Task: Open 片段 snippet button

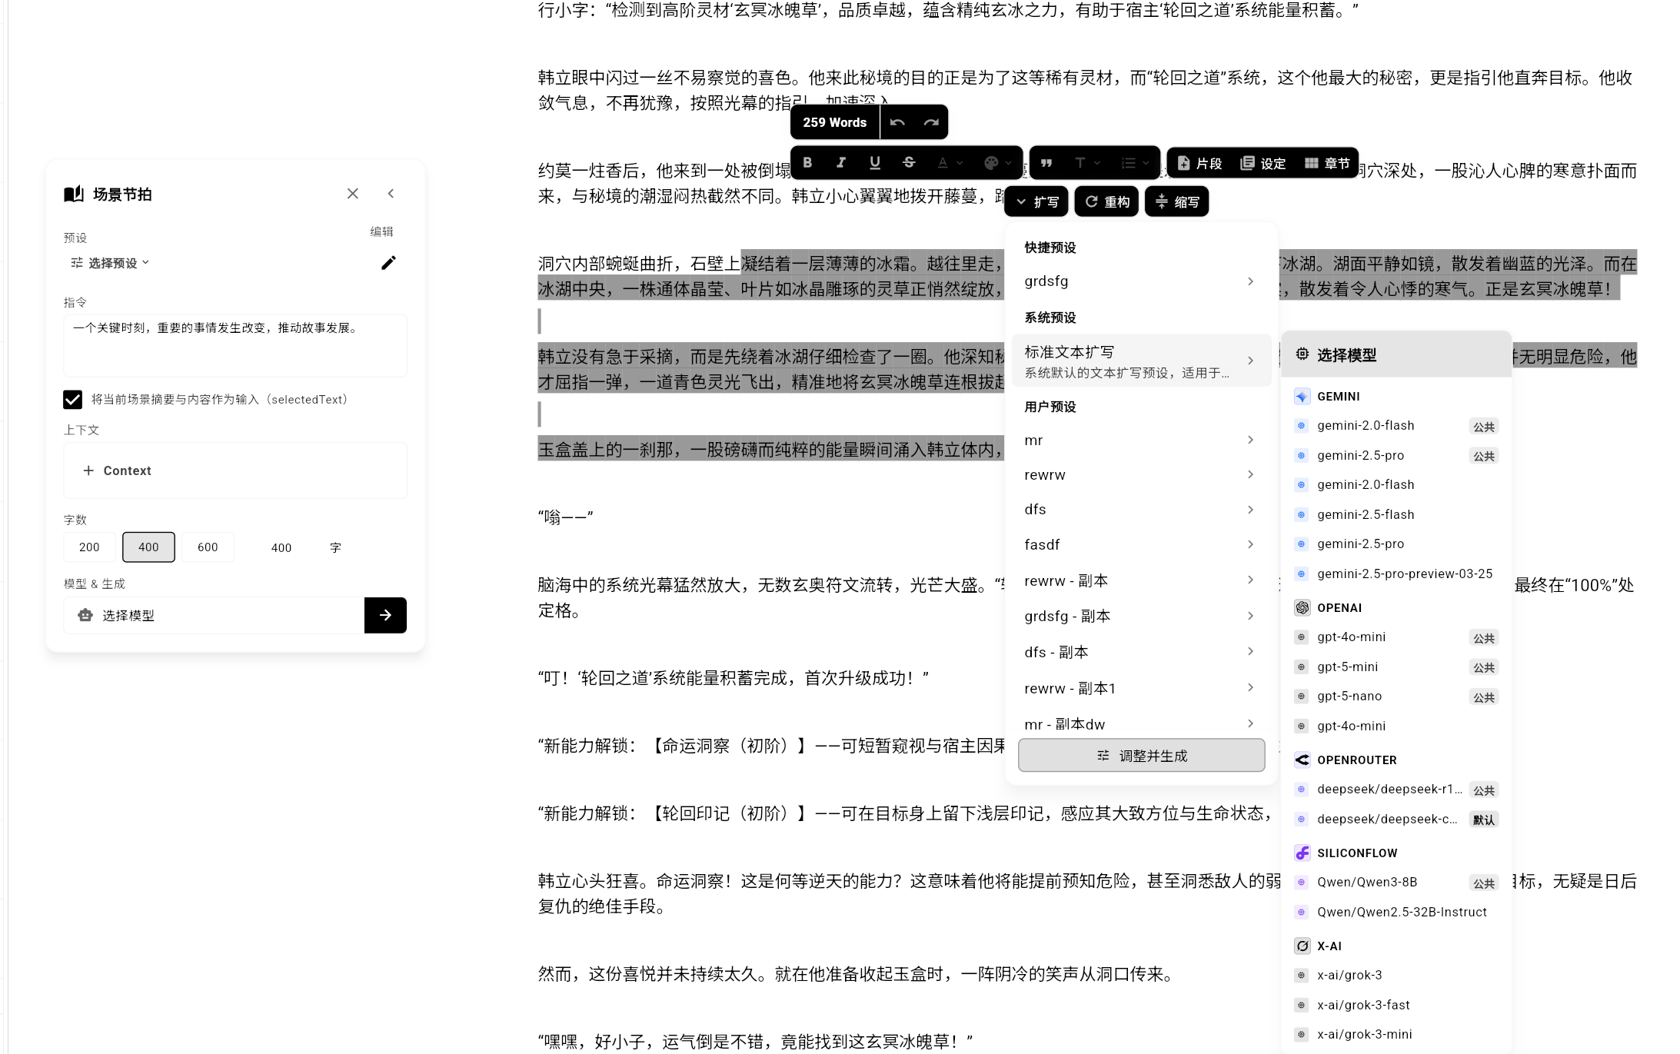Action: (1199, 163)
